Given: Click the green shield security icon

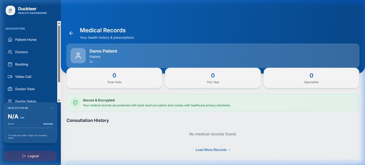Looking at the screenshot, I should [x=75, y=102].
